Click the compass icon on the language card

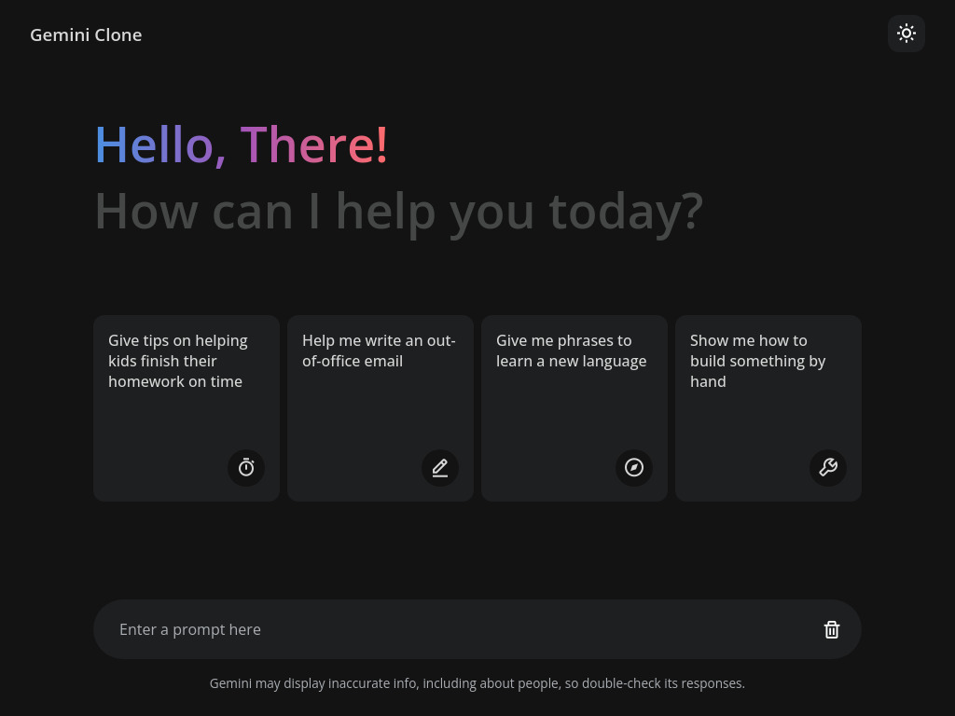click(634, 467)
